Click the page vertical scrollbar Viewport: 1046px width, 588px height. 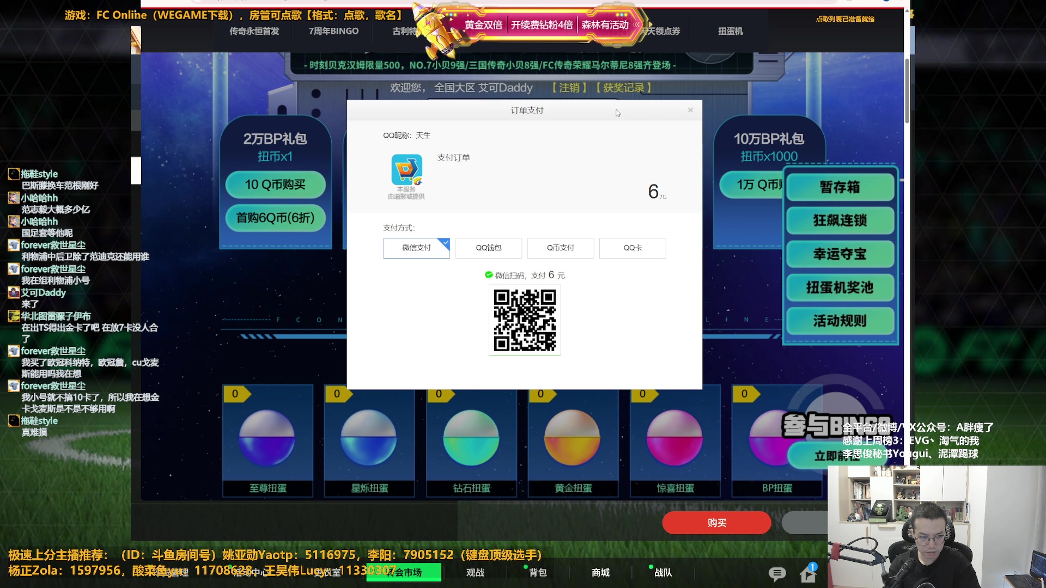click(907, 90)
